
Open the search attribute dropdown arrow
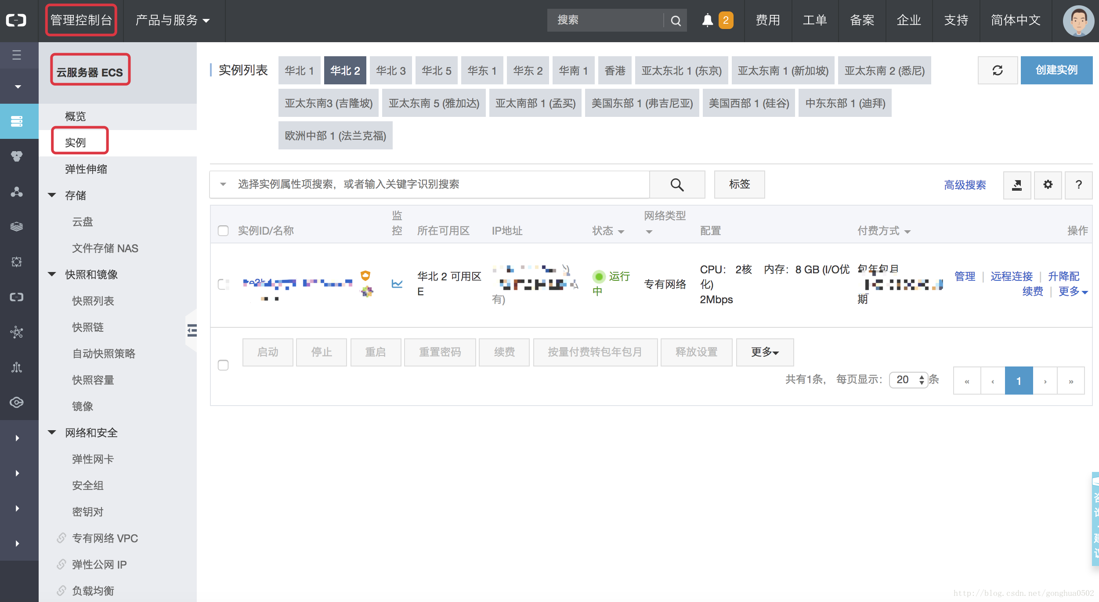click(223, 185)
